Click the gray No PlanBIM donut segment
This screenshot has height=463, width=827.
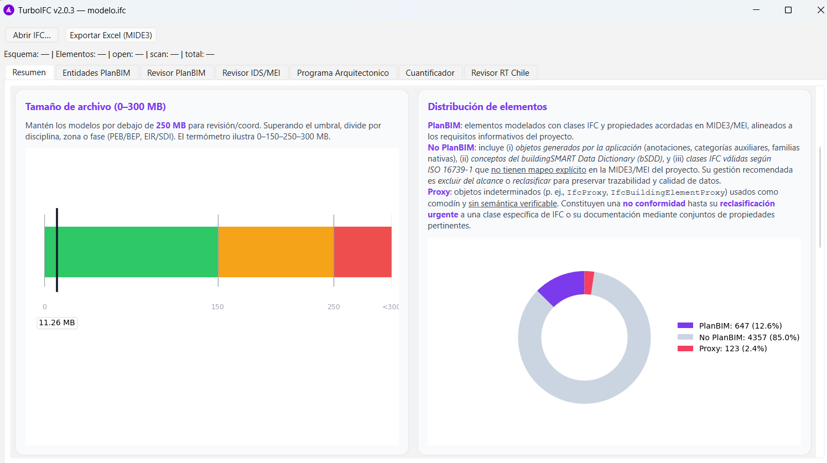coord(584,392)
